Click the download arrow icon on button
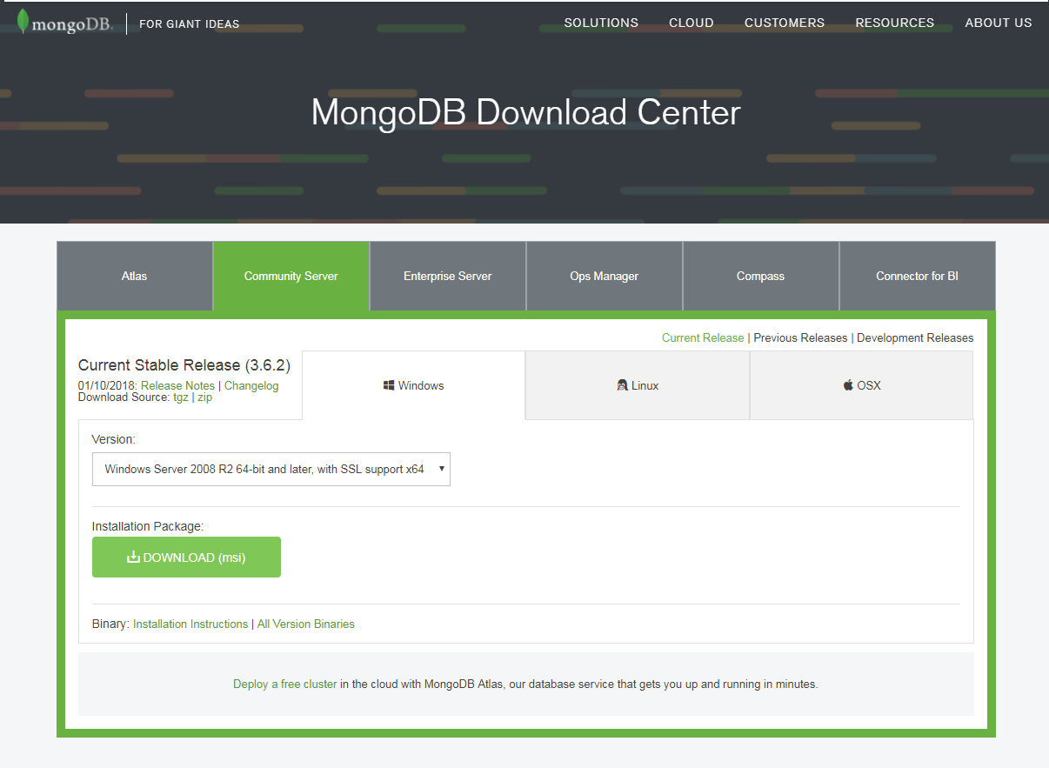This screenshot has height=768, width=1049. coord(133,557)
